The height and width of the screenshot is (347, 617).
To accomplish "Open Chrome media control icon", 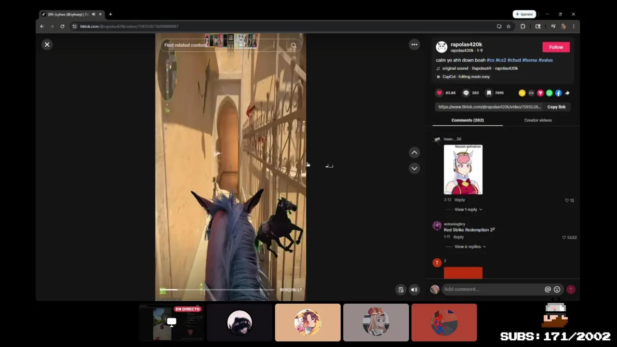I will (553, 27).
